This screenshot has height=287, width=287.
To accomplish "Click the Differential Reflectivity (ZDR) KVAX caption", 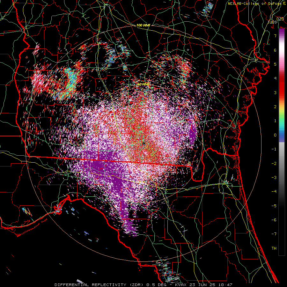I will point(143,285).
